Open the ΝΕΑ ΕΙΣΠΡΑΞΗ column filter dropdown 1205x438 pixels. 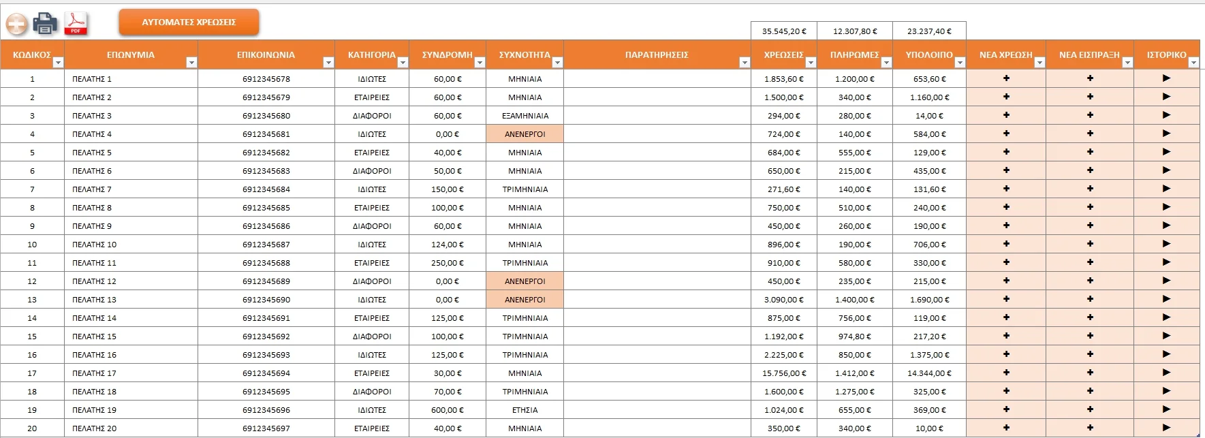point(1127,63)
